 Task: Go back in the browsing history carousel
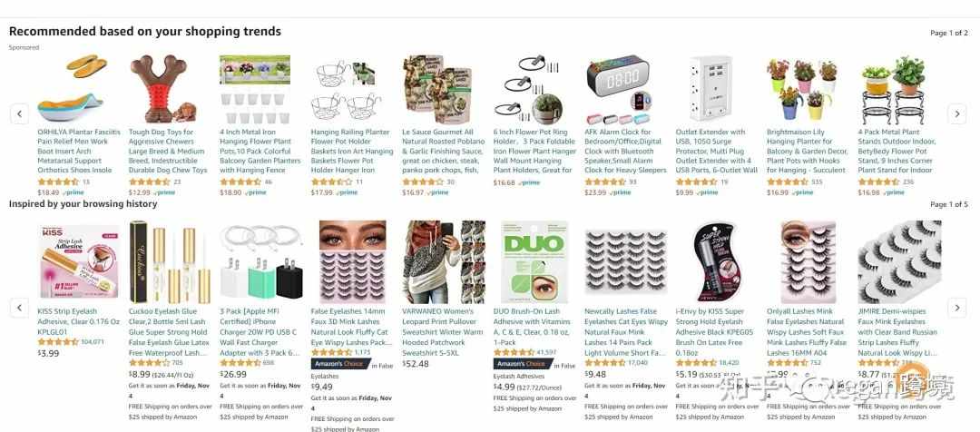pyautogui.click(x=19, y=308)
